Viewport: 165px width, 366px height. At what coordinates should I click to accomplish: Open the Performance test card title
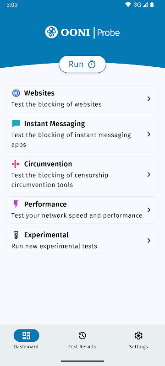pos(45,204)
